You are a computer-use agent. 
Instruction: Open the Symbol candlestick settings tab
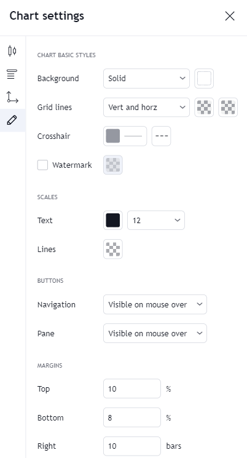point(12,51)
